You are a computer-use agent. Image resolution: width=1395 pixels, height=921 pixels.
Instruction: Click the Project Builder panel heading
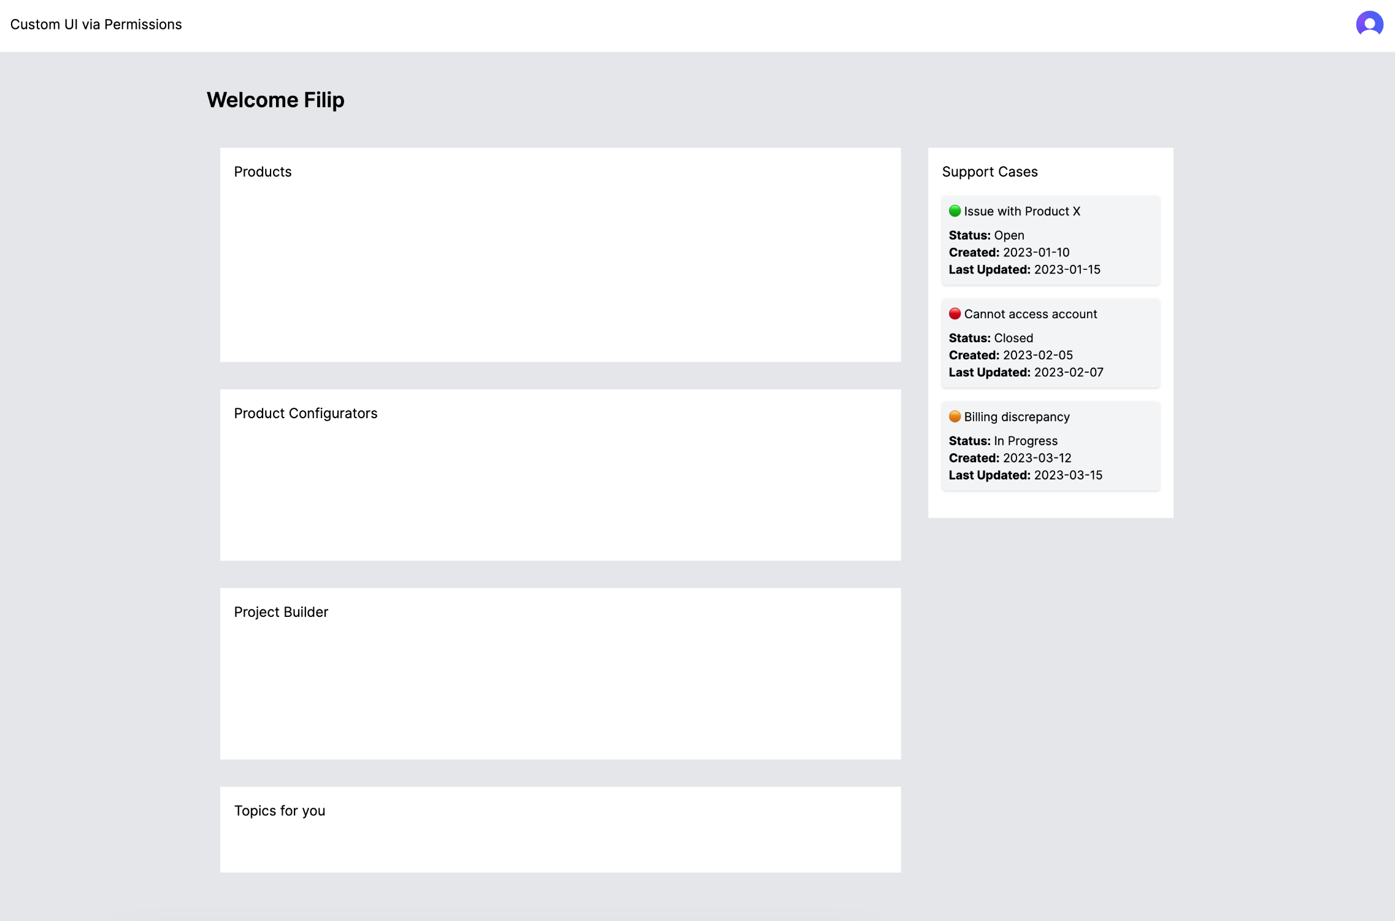point(281,611)
